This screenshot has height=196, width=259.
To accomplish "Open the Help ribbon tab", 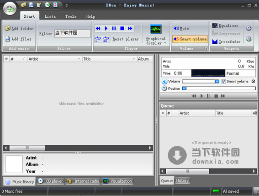I will point(90,16).
